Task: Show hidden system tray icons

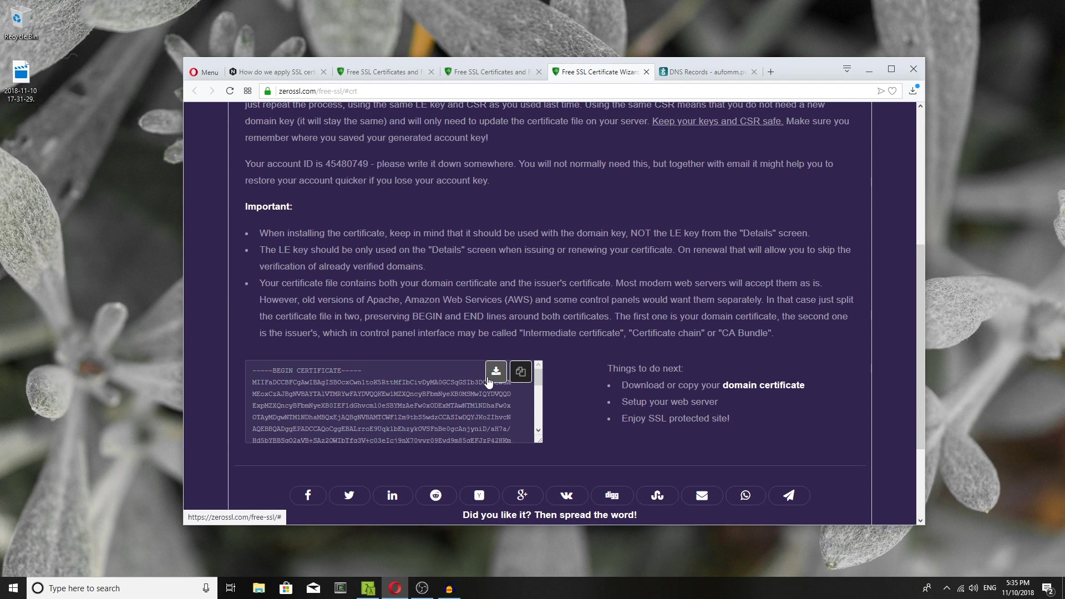Action: 946,588
